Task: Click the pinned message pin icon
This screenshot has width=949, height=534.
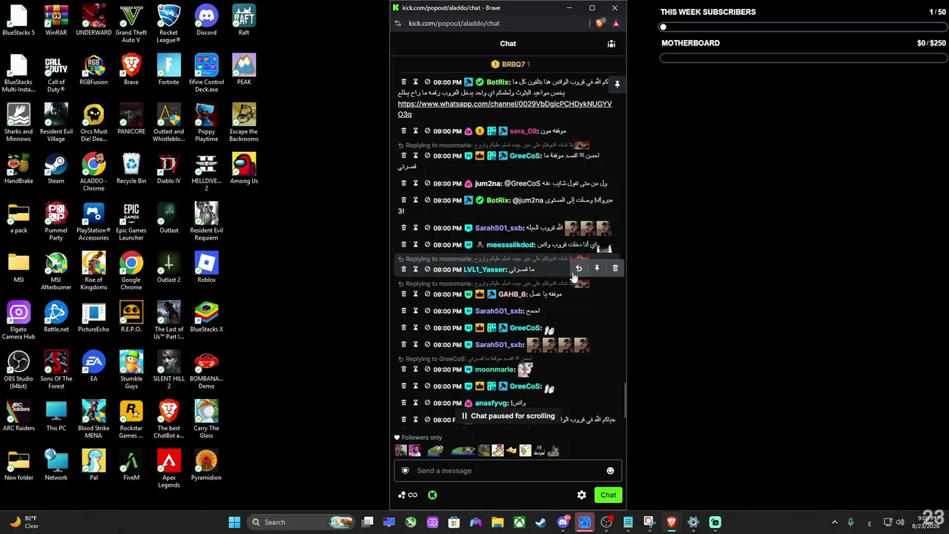Action: (617, 85)
